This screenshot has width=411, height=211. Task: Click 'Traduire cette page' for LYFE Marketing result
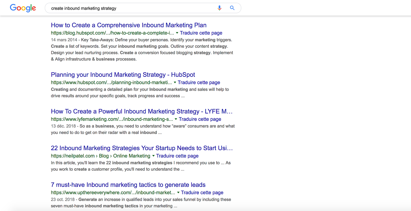(x=200, y=119)
